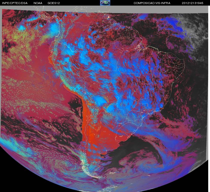Click the 201212131945 timestamp
Viewport: 210px width, 192px height.
(193, 3)
